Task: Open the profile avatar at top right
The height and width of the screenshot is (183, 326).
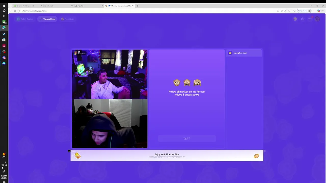Action: (317, 19)
